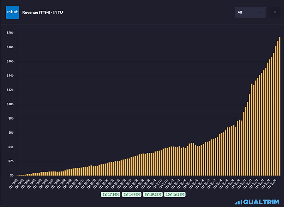Close the revenue chart panel
The width and height of the screenshot is (284, 207).
tap(274, 12)
